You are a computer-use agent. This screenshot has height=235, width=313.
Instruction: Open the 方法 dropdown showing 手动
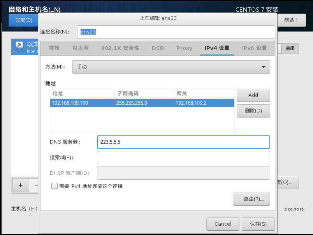pos(171,67)
